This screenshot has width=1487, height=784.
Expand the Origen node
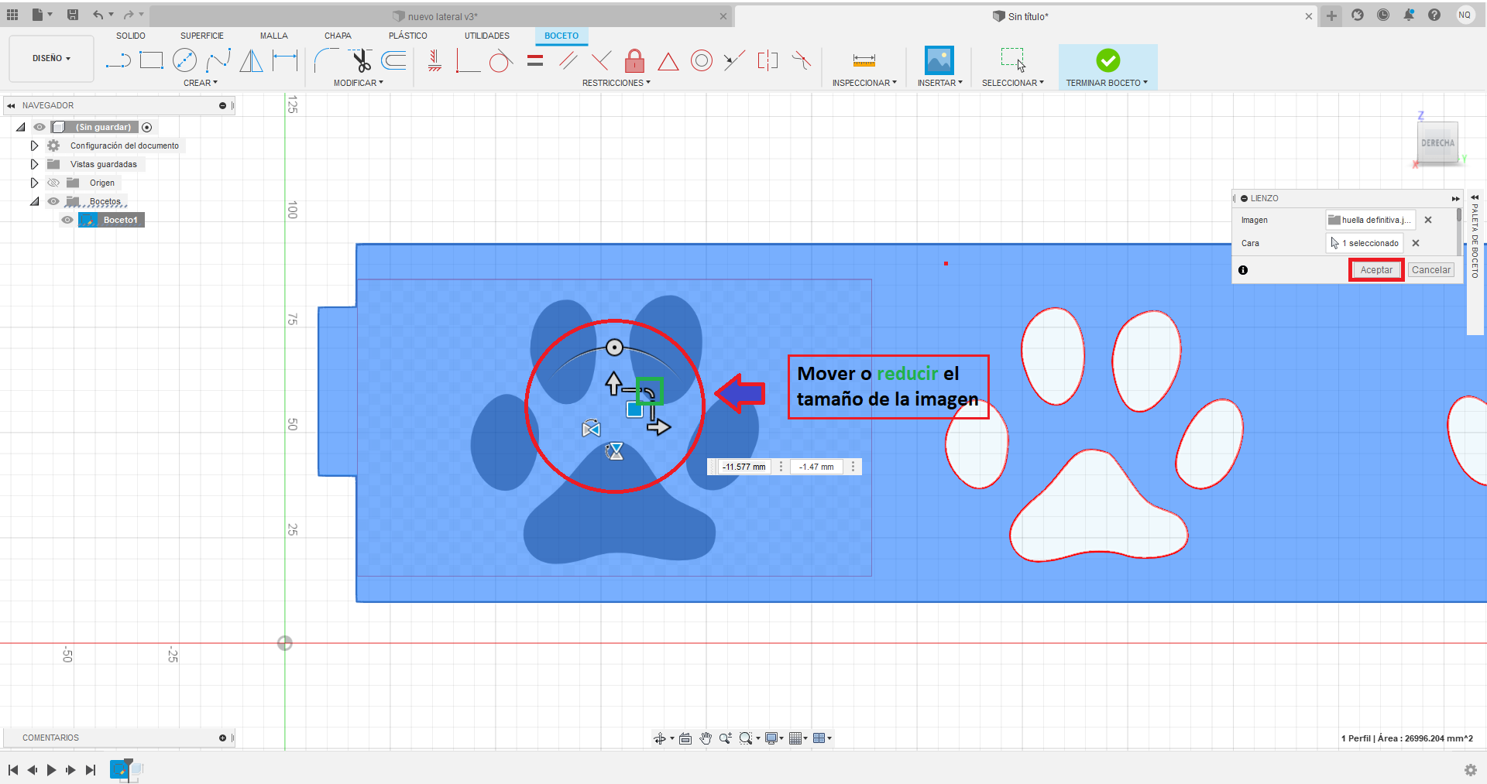[34, 183]
